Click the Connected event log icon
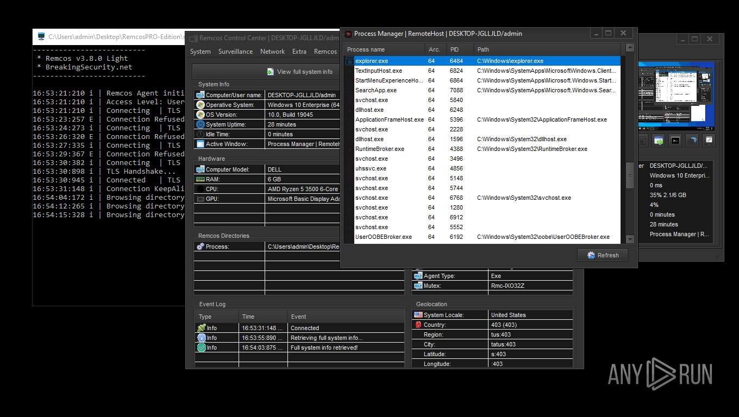 (202, 328)
